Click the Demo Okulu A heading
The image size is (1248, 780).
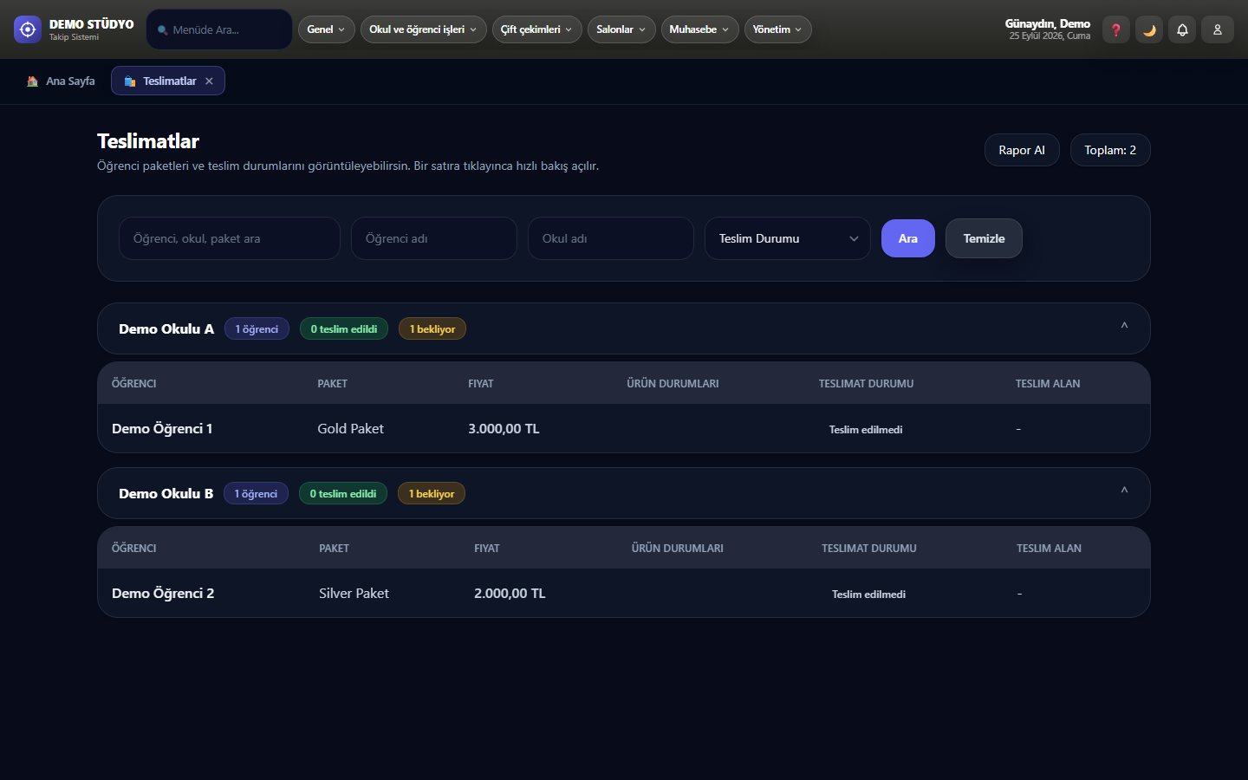point(166,329)
